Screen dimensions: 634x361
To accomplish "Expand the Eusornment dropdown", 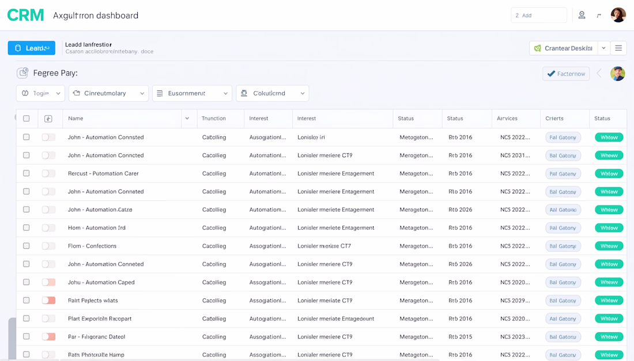I will coord(192,93).
